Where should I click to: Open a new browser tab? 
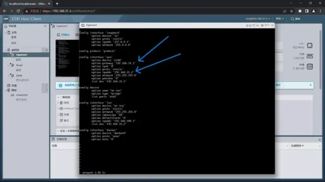(x=57, y=3)
